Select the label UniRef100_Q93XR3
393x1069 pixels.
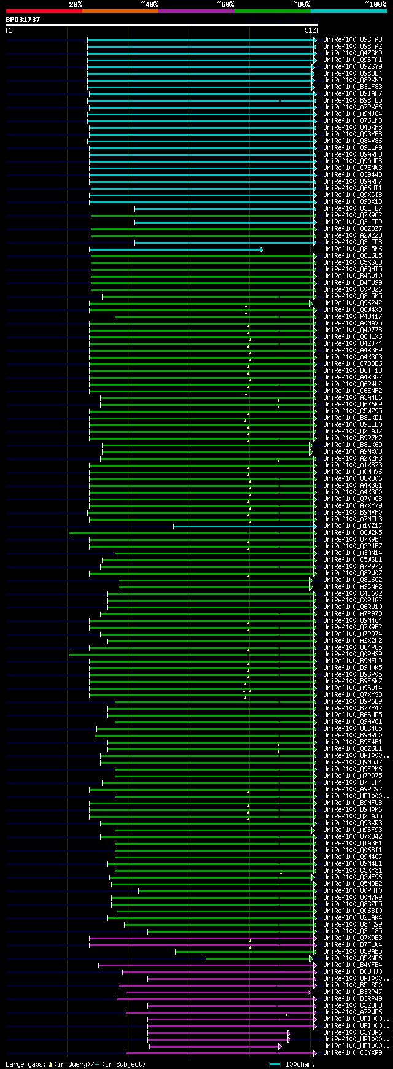coord(352,823)
